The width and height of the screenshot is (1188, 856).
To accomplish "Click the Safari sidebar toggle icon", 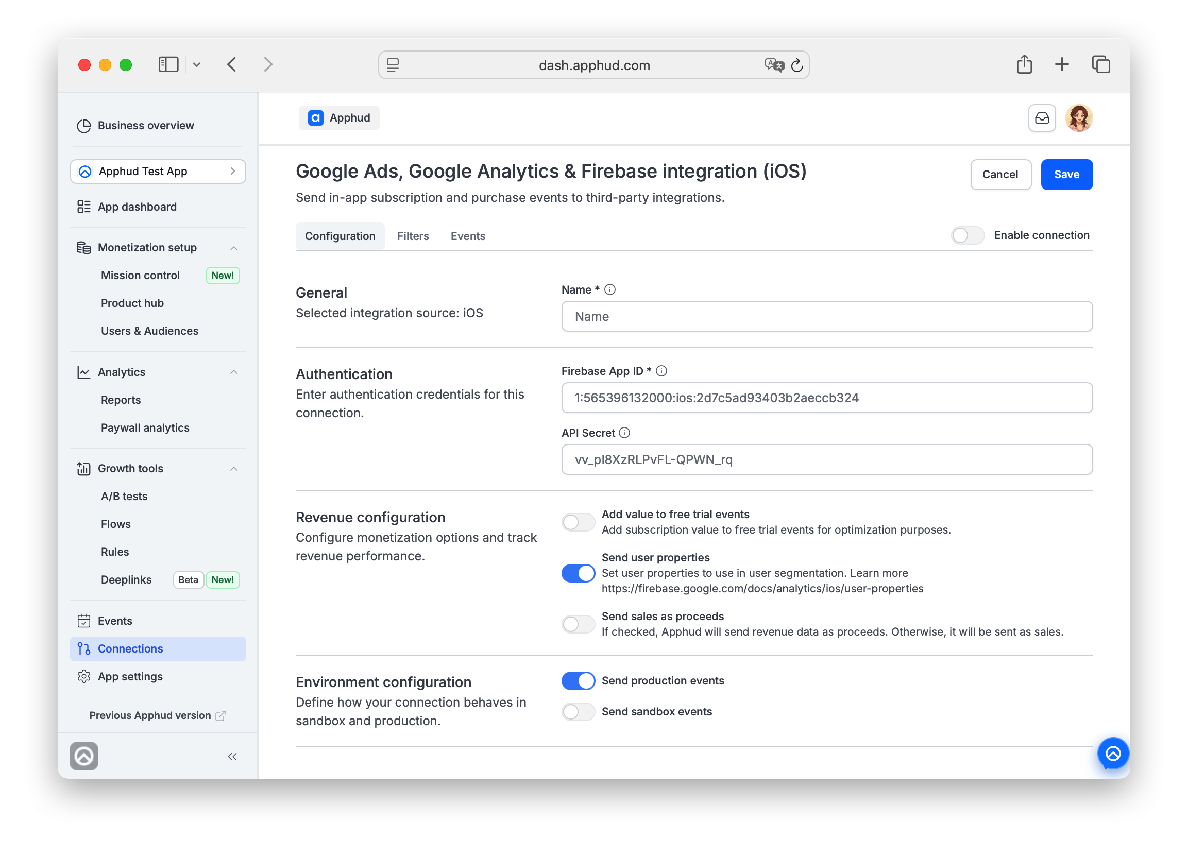I will (x=168, y=64).
